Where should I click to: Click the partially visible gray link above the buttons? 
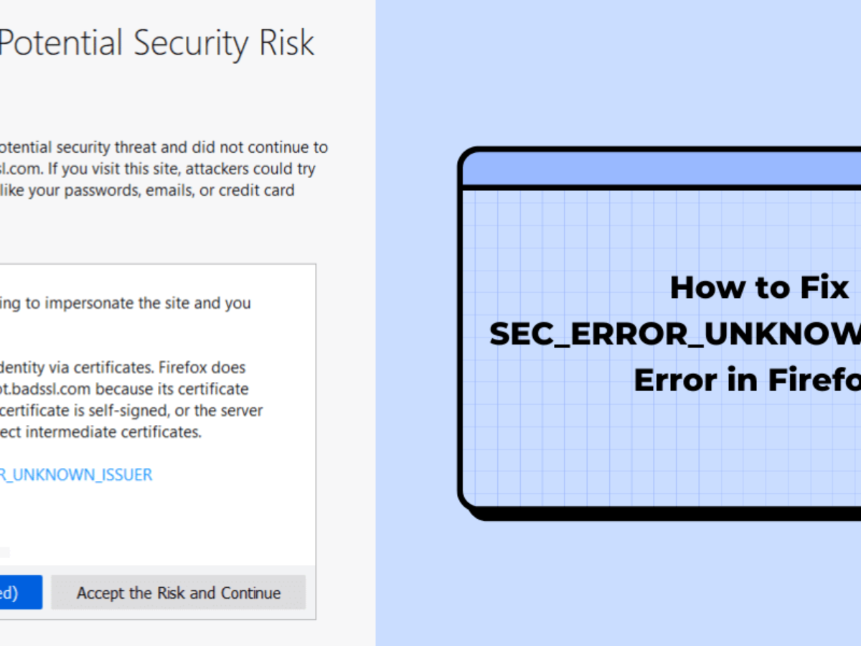pyautogui.click(x=6, y=552)
